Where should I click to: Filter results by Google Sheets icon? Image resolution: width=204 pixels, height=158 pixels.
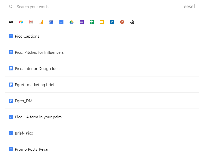pos(92,22)
